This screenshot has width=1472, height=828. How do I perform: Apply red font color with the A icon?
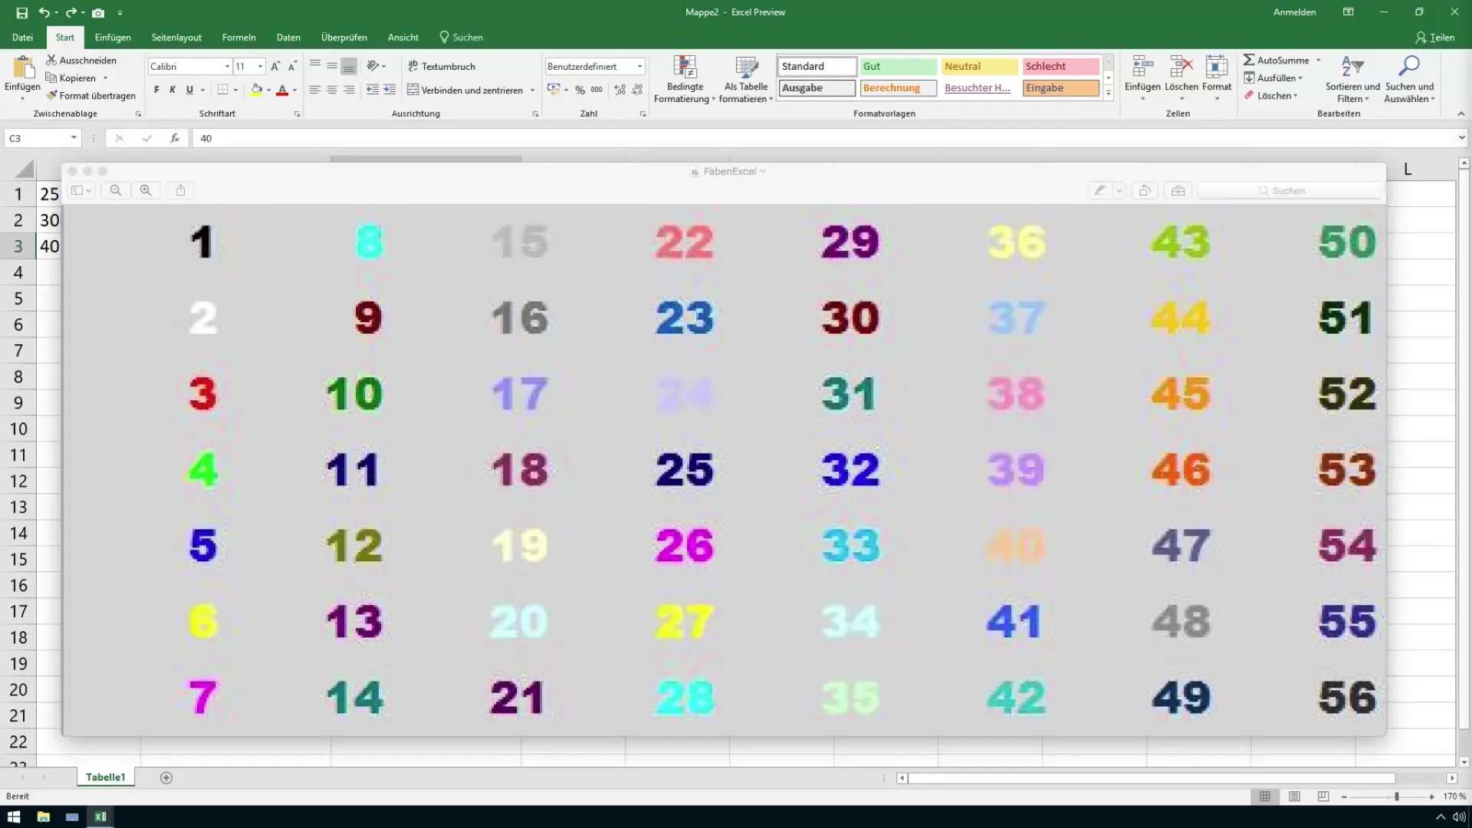coord(282,90)
